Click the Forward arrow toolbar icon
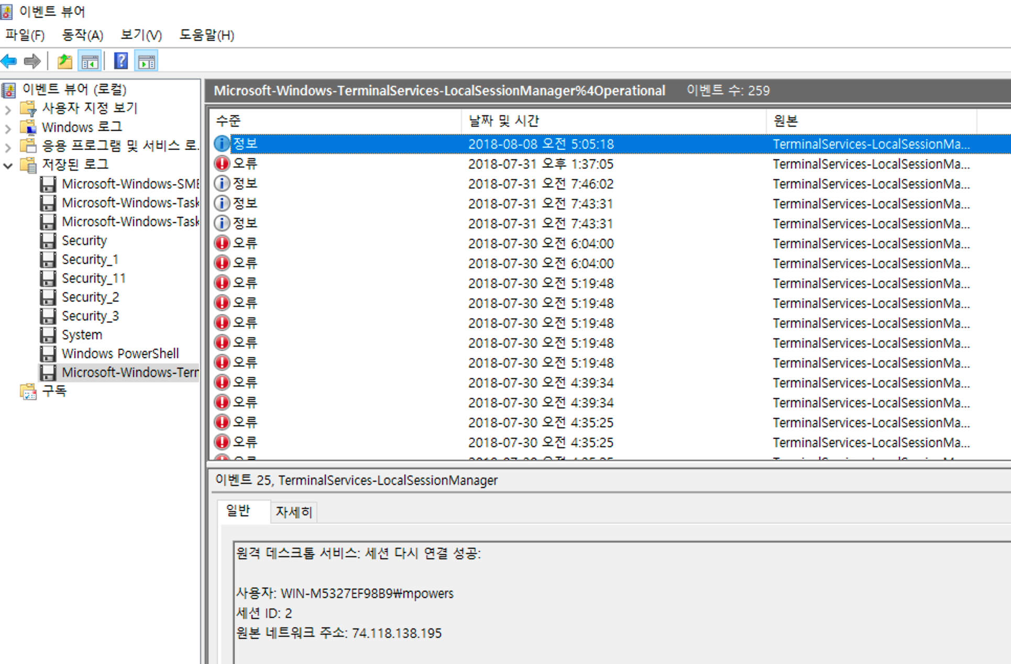This screenshot has width=1011, height=664. 32,61
